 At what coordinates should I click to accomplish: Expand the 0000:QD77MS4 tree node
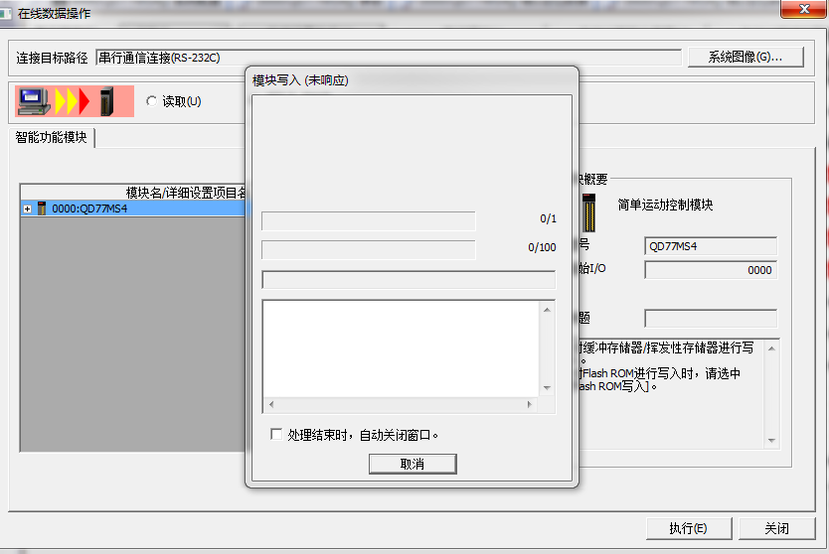27,208
